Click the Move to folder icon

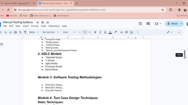coord(43,22)
